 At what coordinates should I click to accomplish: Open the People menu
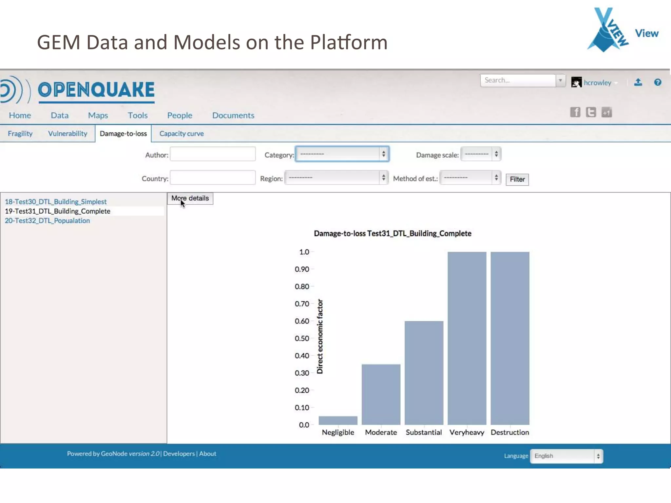click(x=180, y=115)
